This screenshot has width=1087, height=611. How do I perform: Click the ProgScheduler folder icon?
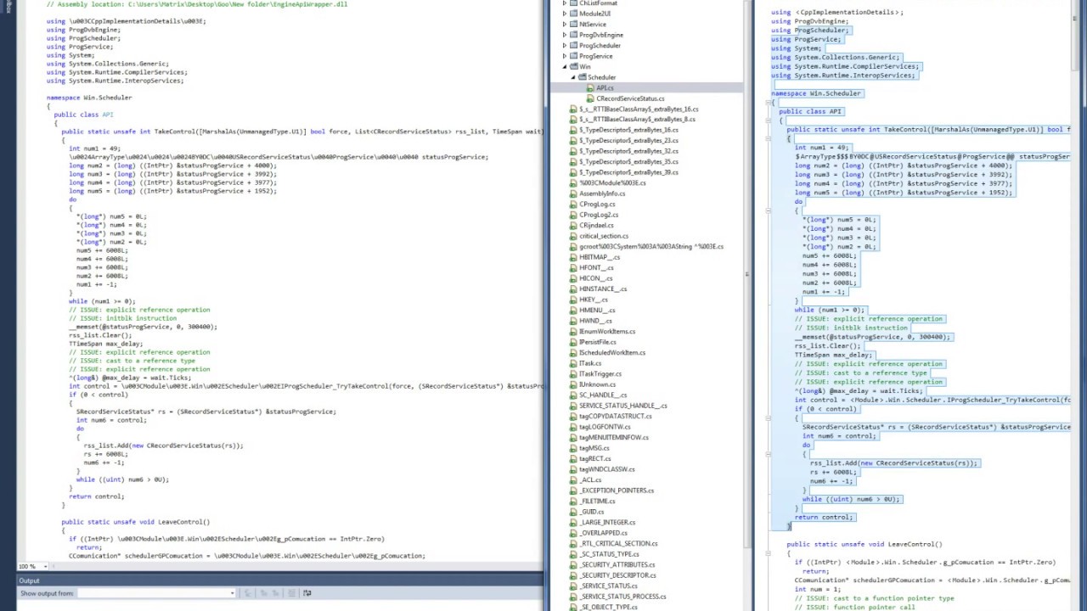(573, 46)
